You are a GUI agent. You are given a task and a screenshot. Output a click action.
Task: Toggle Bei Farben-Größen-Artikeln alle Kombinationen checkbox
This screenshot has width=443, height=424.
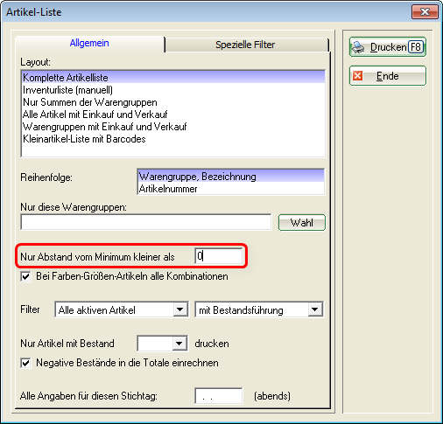point(25,276)
